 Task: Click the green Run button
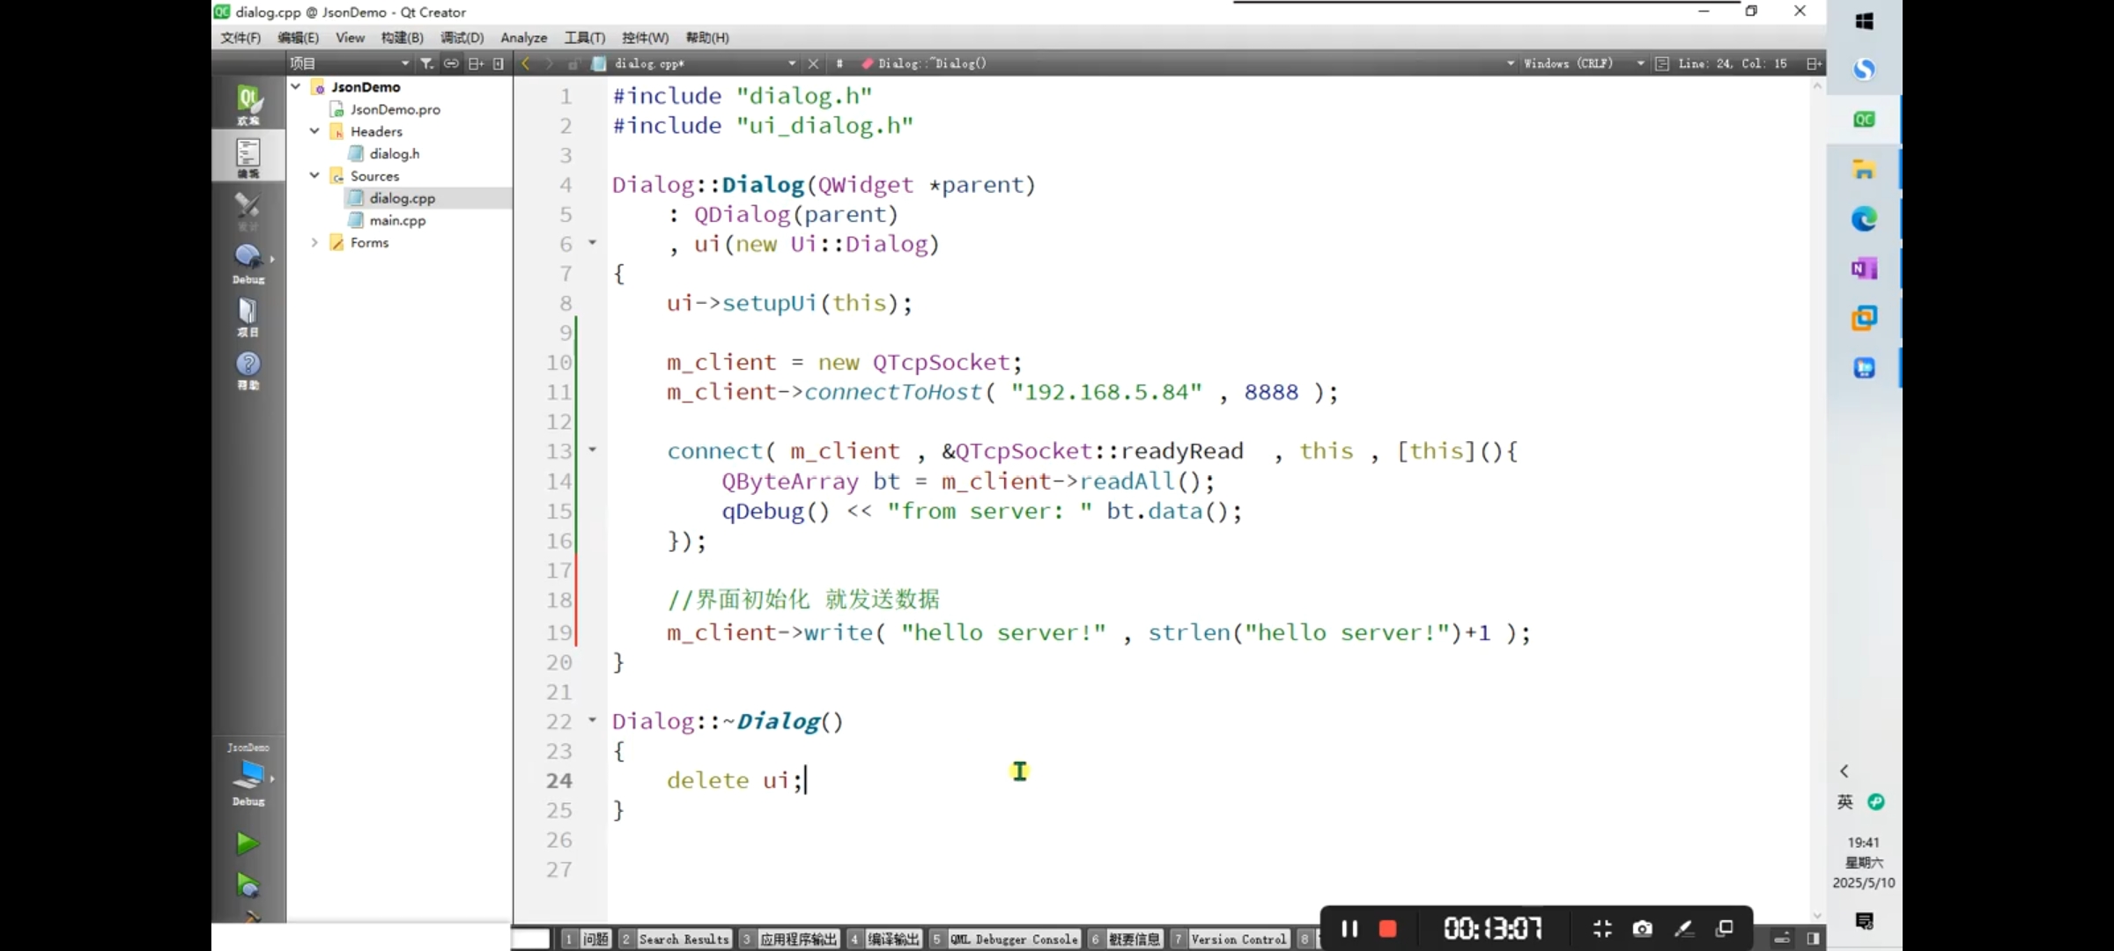pos(248,843)
